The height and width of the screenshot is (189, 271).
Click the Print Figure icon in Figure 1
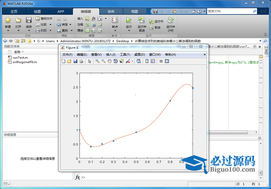point(81,61)
